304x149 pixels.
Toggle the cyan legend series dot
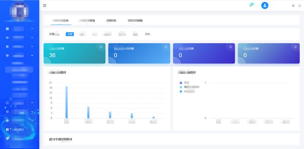[x=181, y=87]
